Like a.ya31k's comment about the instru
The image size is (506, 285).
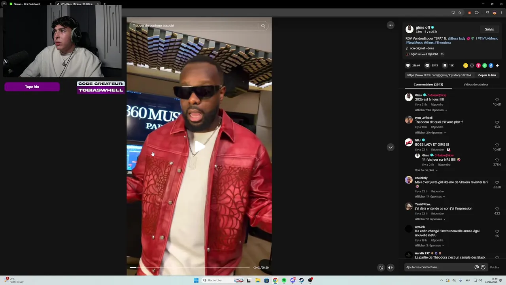point(497,232)
